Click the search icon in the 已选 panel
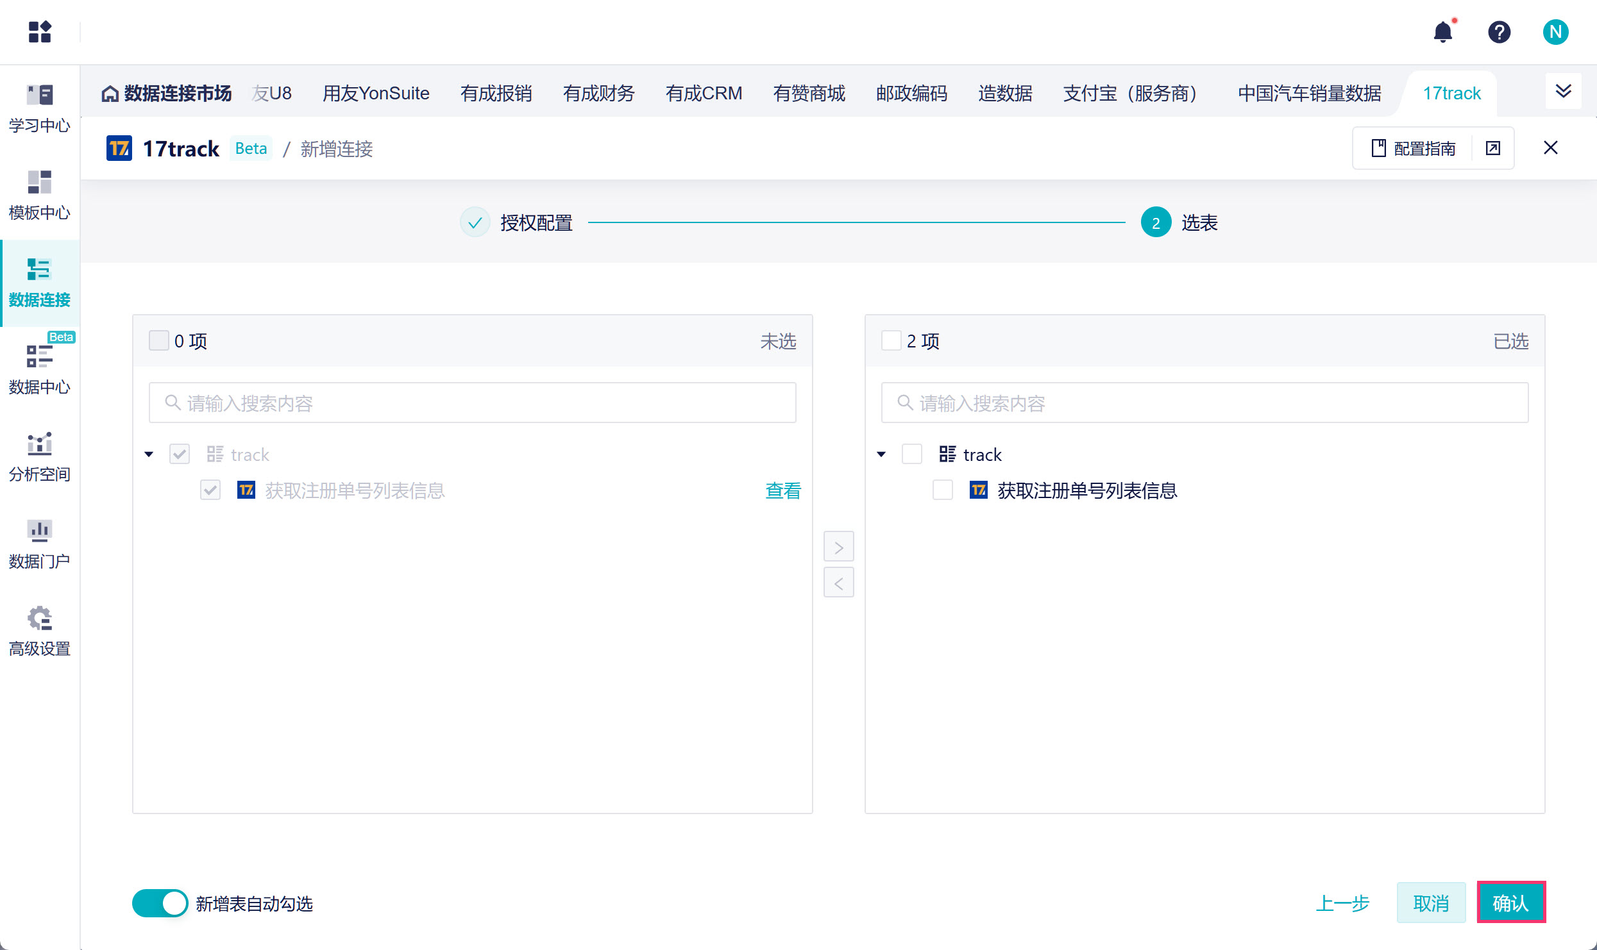The width and height of the screenshot is (1597, 950). pyautogui.click(x=905, y=403)
